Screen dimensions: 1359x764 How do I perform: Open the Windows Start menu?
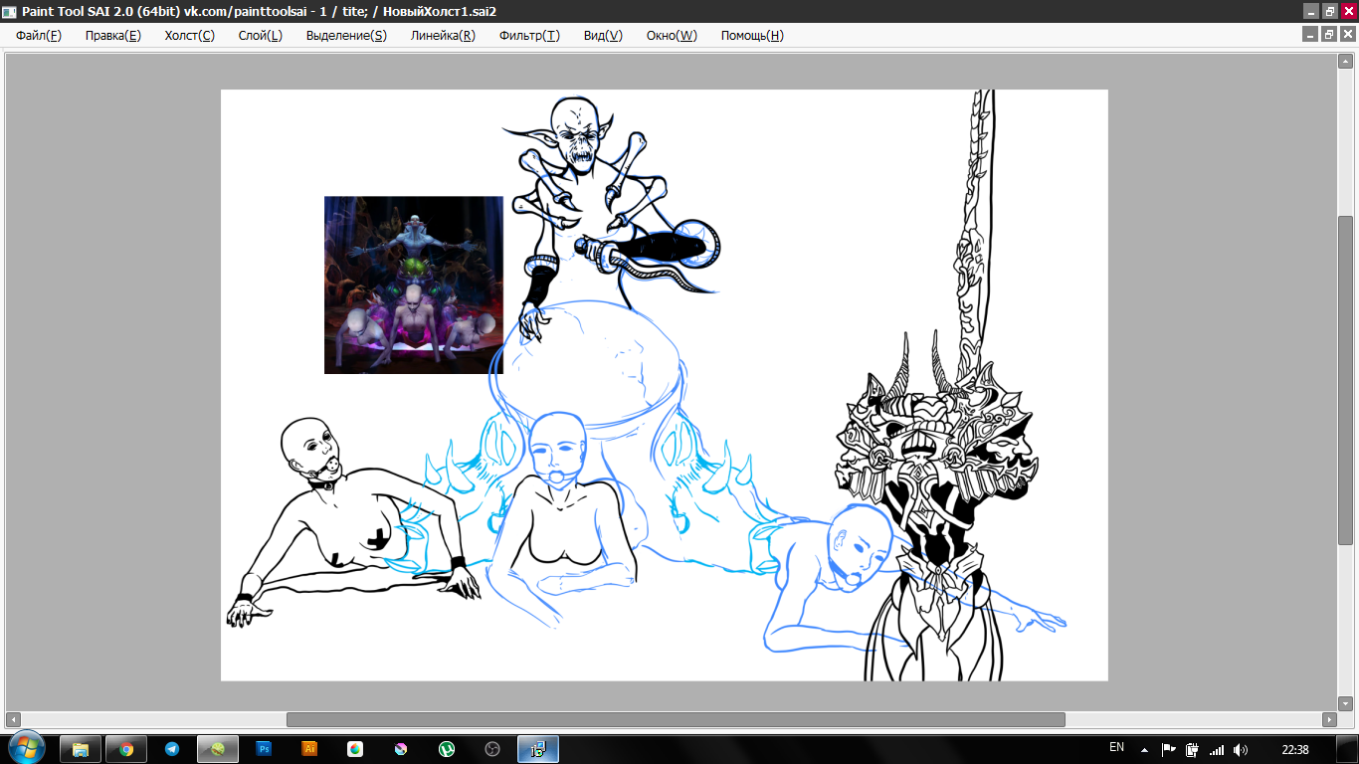pyautogui.click(x=25, y=748)
